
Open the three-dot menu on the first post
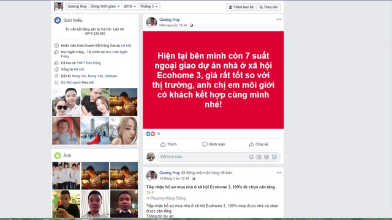click(279, 20)
